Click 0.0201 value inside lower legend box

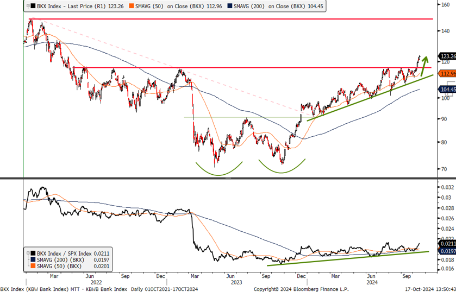pos(102,266)
